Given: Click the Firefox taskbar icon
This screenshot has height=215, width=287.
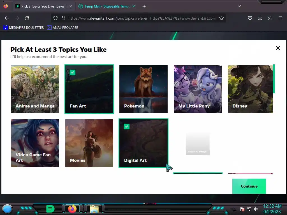Looking at the screenshot, I should (x=72, y=209).
